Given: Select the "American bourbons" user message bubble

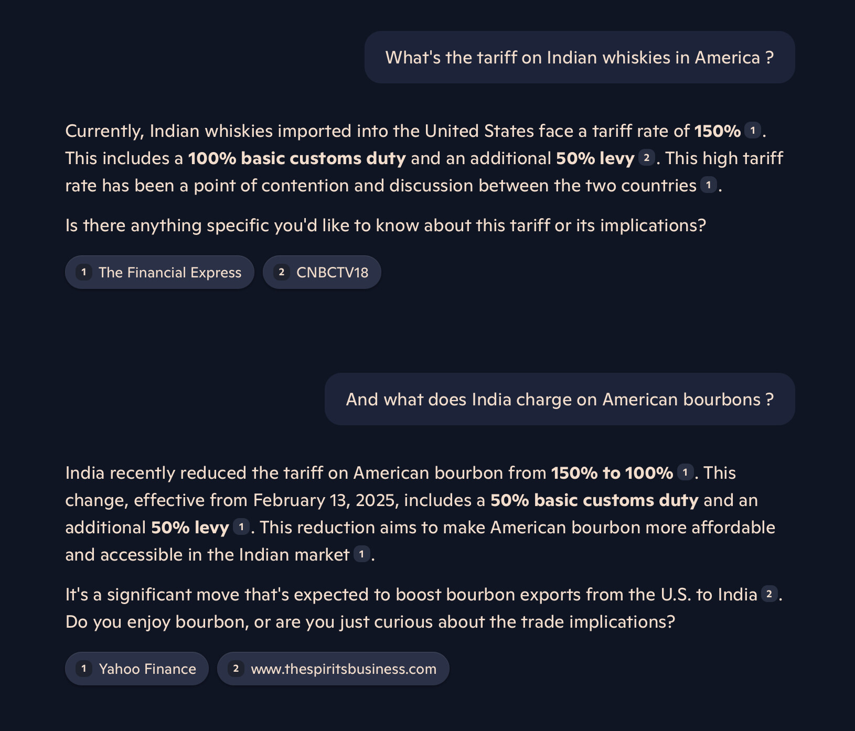Looking at the screenshot, I should (559, 399).
